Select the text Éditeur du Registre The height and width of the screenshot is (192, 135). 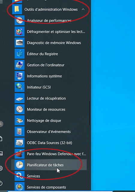(x=42, y=54)
